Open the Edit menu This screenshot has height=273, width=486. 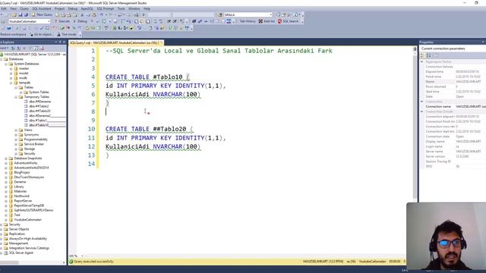4,8
